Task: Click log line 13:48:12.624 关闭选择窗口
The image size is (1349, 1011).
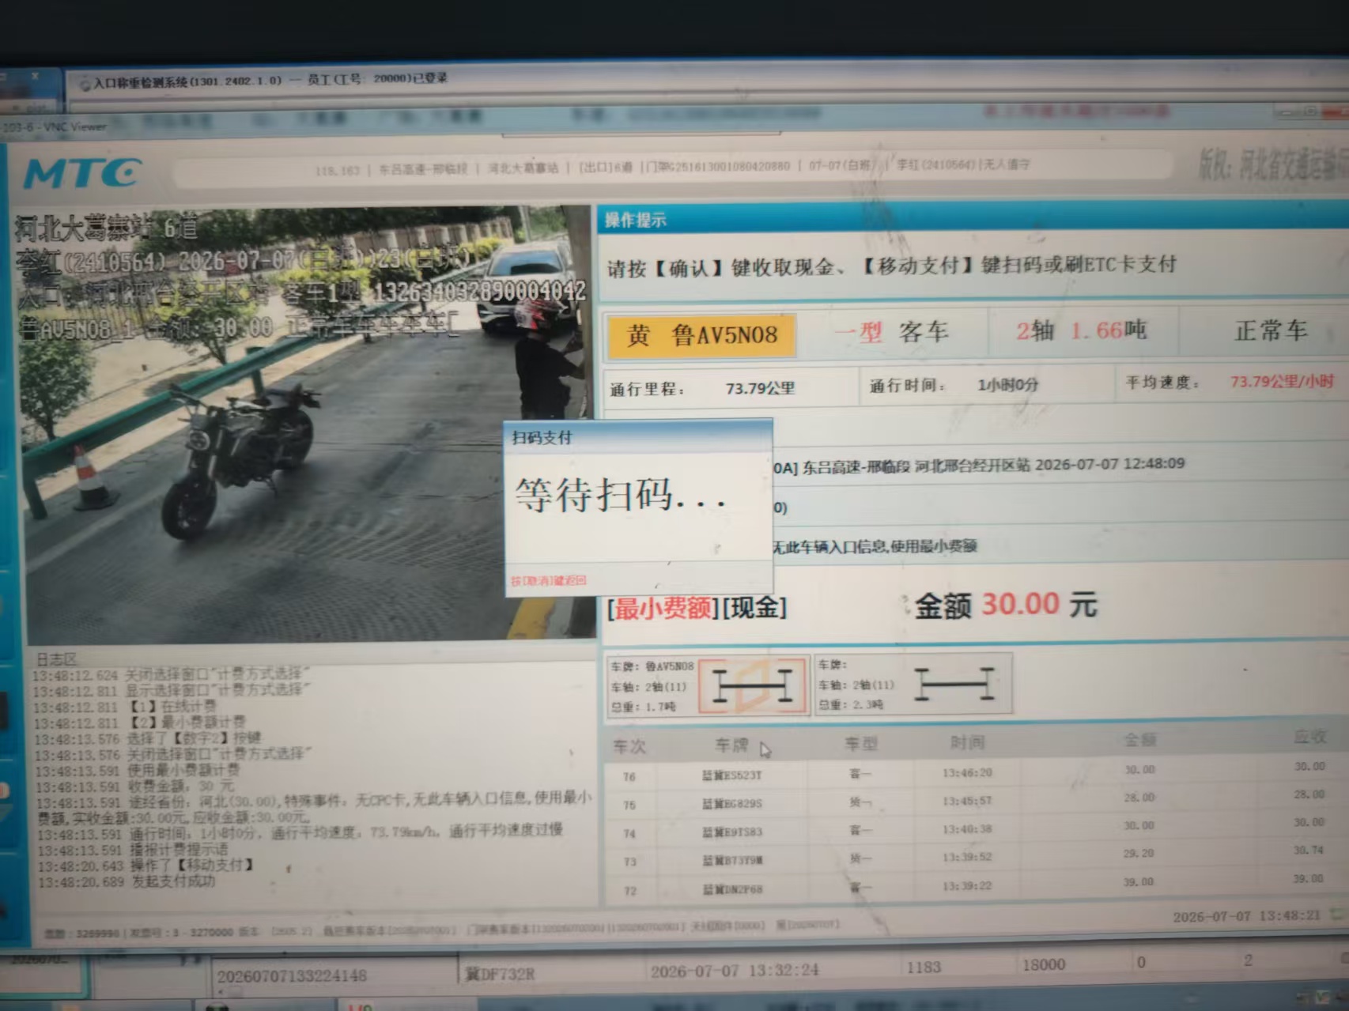Action: click(172, 674)
